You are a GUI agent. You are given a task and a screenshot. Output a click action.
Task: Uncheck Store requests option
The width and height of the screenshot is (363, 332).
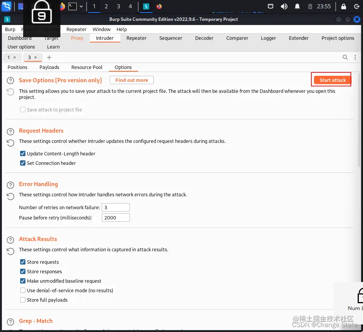coord(23,262)
